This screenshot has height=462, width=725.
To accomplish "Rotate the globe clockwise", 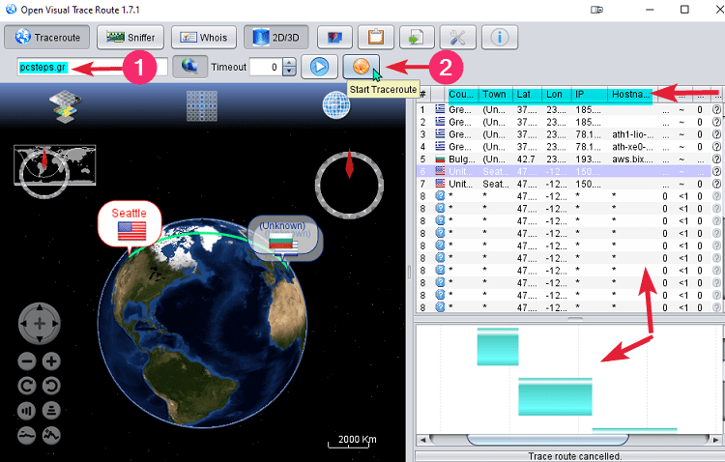I will pos(27,386).
